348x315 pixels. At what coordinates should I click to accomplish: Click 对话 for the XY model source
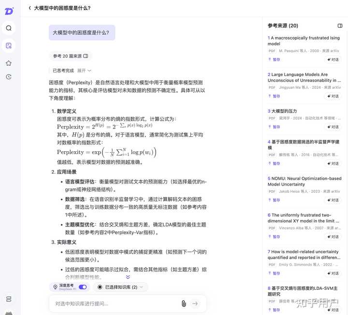pyautogui.click(x=333, y=237)
